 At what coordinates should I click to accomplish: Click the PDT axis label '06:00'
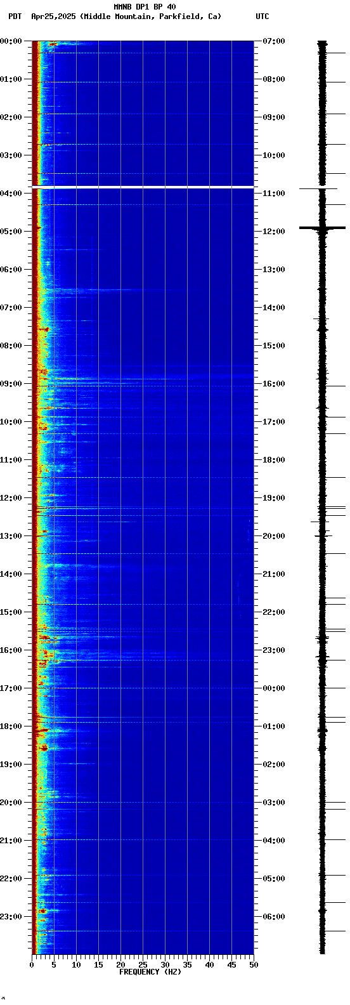[11, 270]
